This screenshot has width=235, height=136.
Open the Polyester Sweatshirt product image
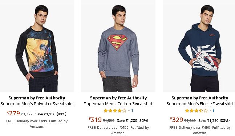tap(37, 46)
